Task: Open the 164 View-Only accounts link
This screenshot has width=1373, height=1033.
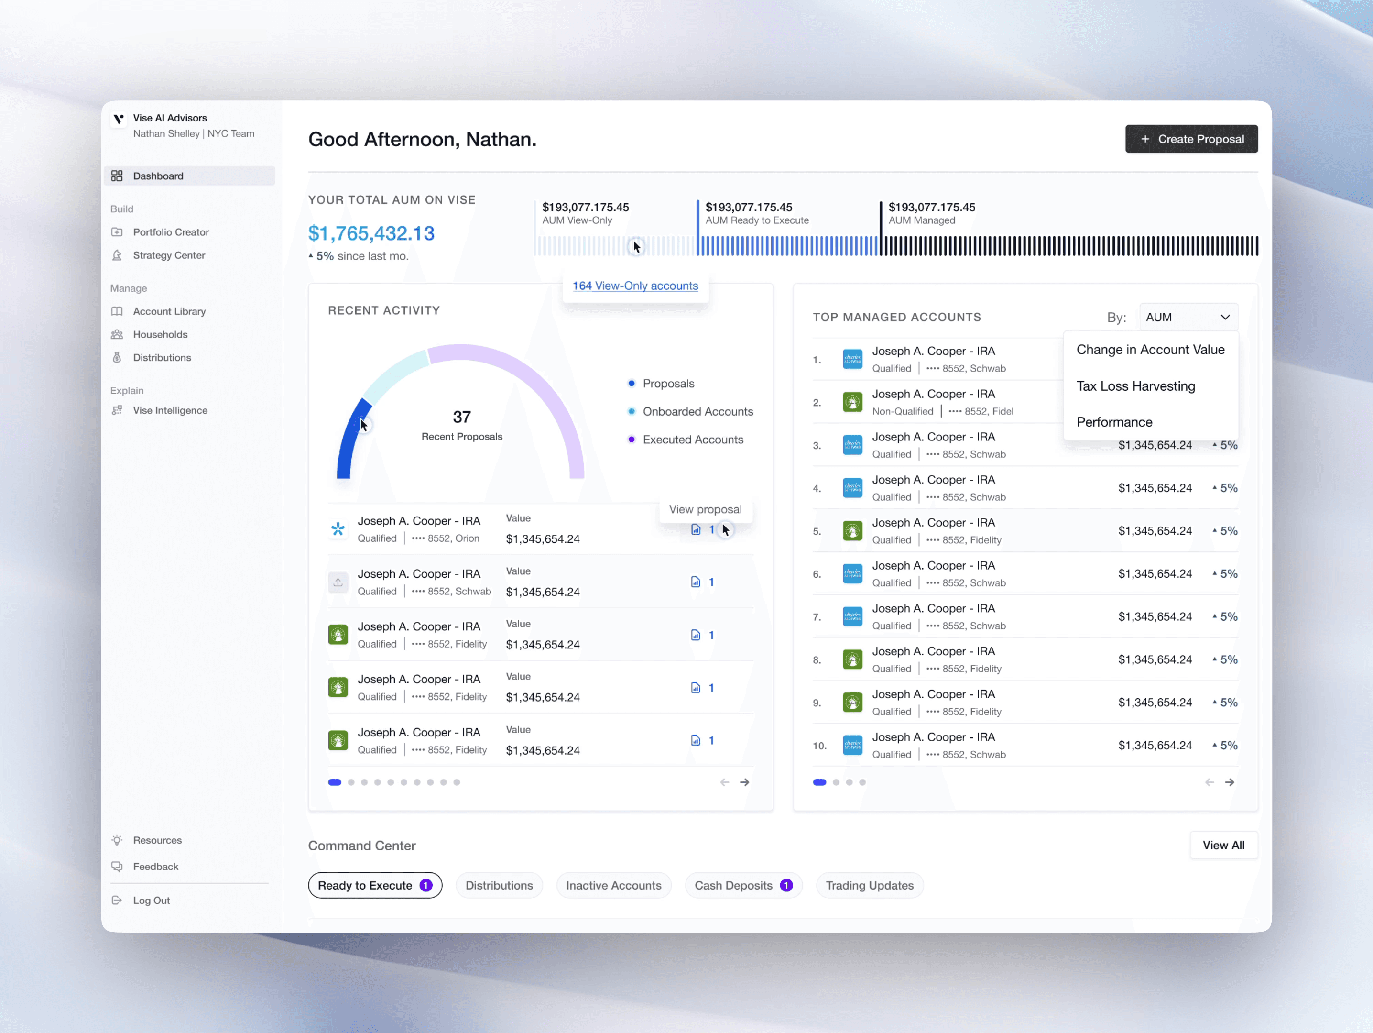Action: point(635,286)
